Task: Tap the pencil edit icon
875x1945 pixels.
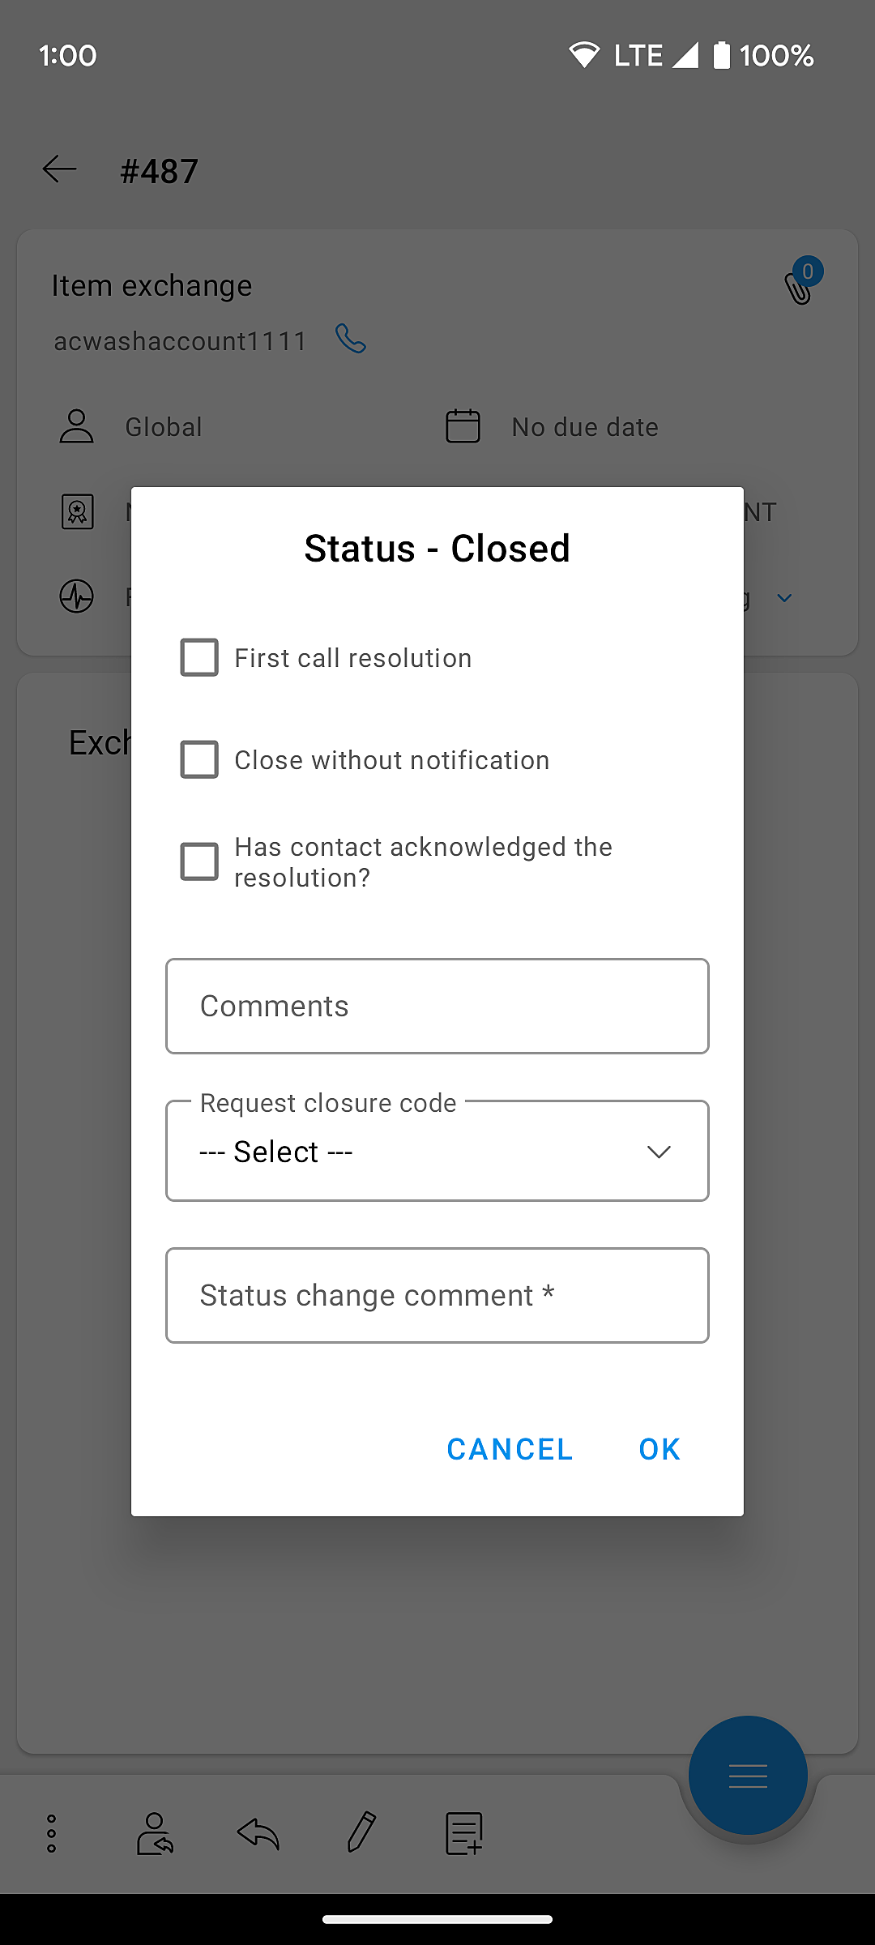Action: click(361, 1833)
